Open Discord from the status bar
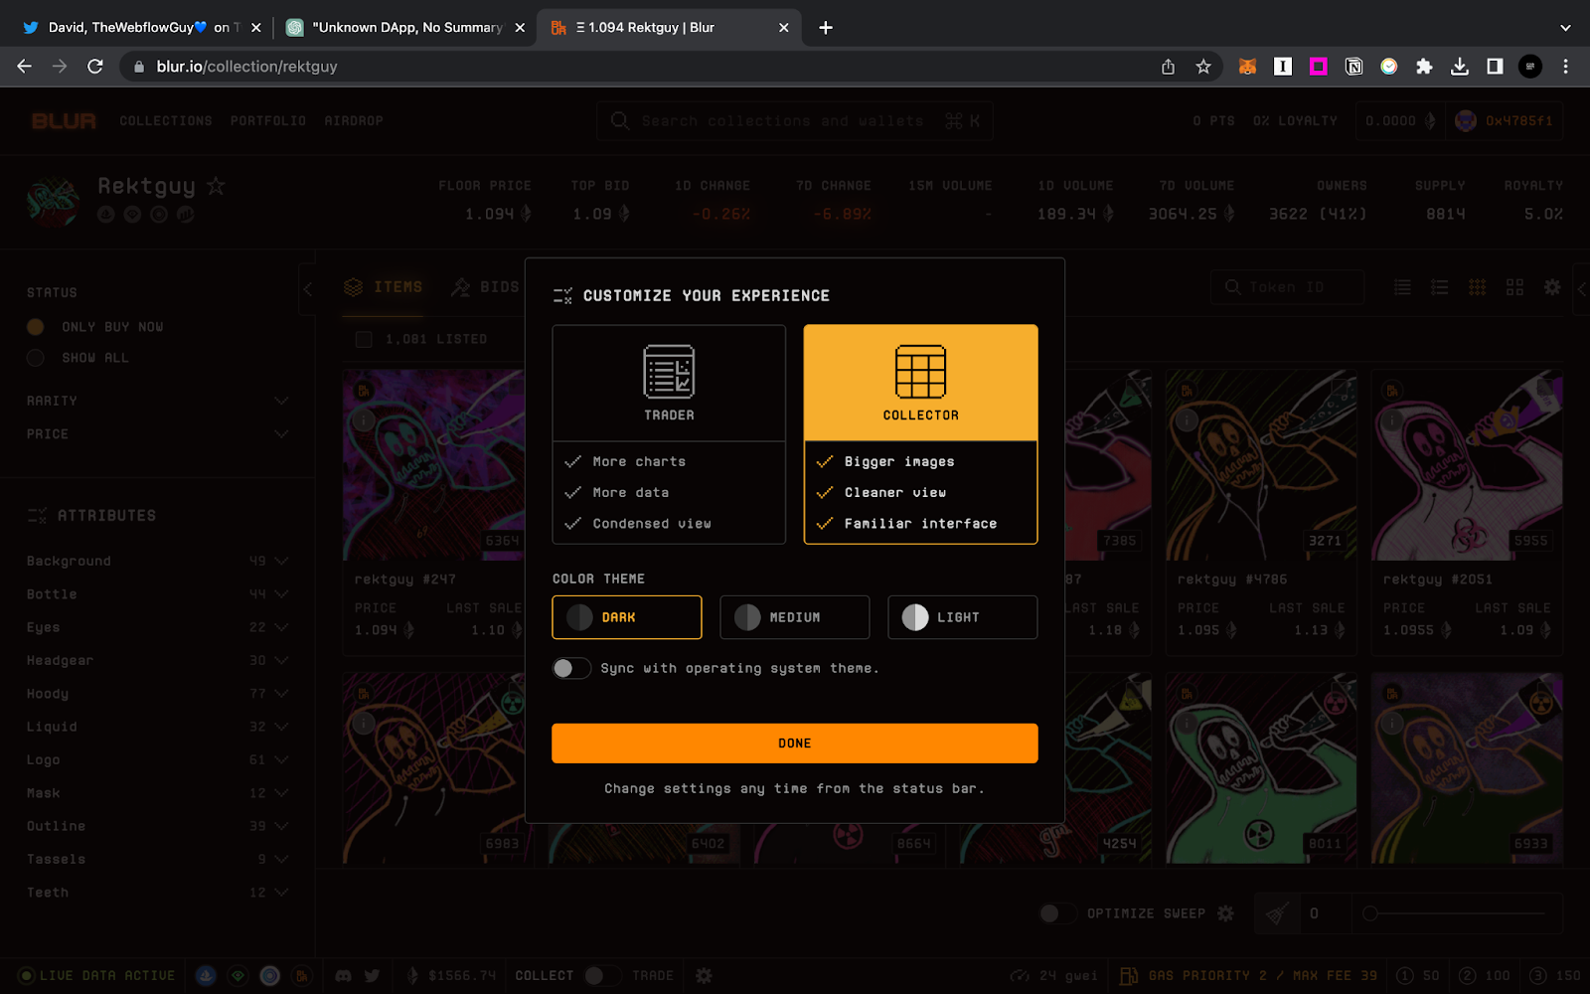1590x994 pixels. [343, 976]
